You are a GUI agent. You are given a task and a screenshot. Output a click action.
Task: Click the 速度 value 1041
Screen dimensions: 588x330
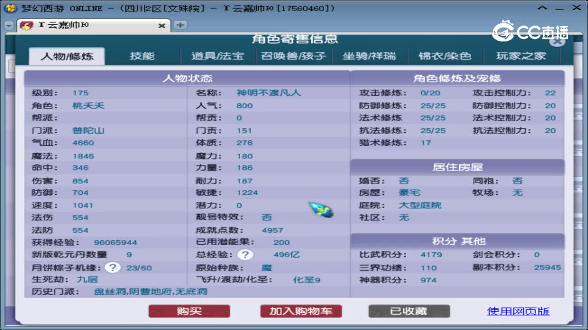[x=83, y=205]
